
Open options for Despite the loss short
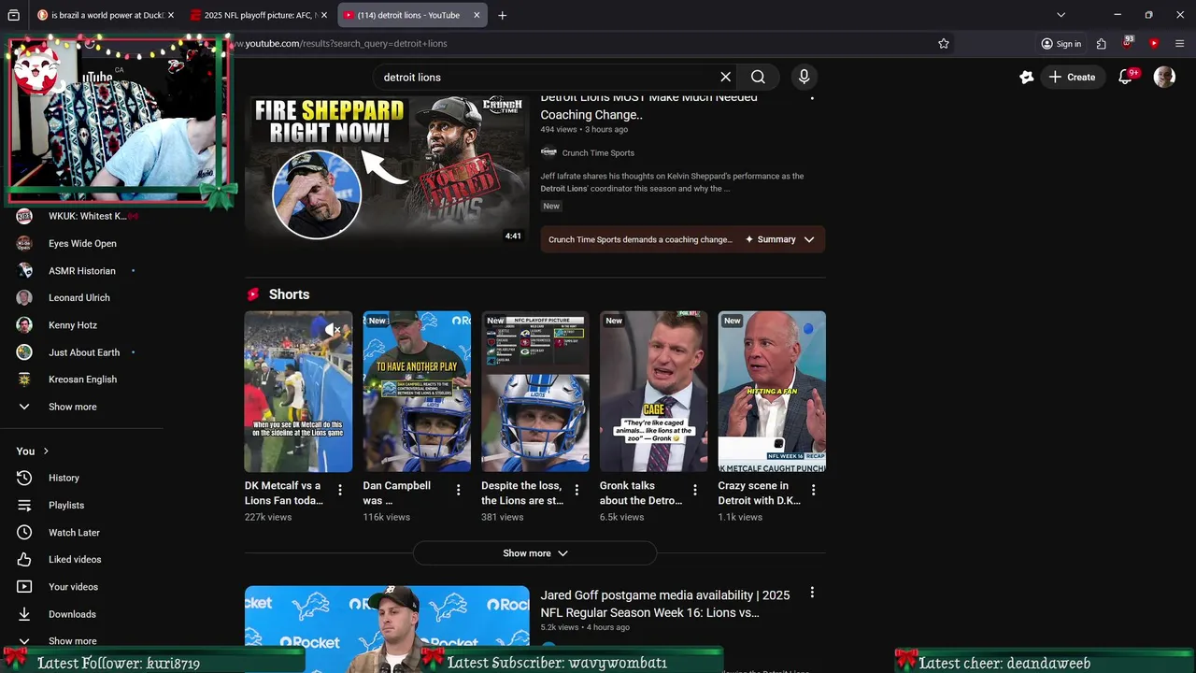[x=577, y=490]
